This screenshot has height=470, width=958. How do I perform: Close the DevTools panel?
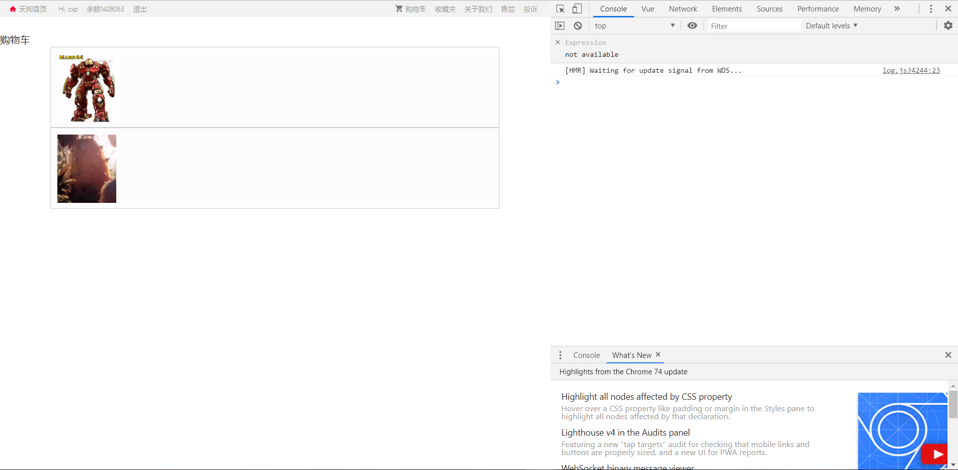pos(948,9)
